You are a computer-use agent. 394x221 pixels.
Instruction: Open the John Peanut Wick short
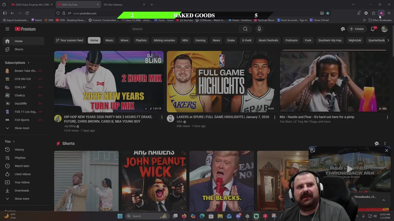[x=154, y=181]
